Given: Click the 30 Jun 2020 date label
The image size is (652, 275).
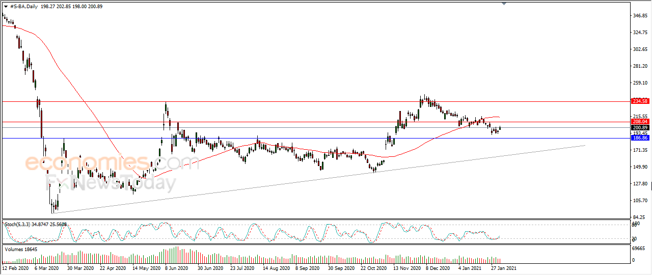Looking at the screenshot, I should pos(210,267).
